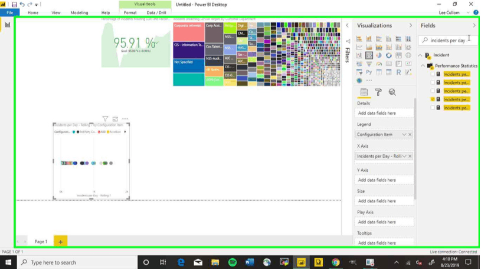Click filter icon above scatter visual
This screenshot has height=270, width=481.
(x=105, y=119)
